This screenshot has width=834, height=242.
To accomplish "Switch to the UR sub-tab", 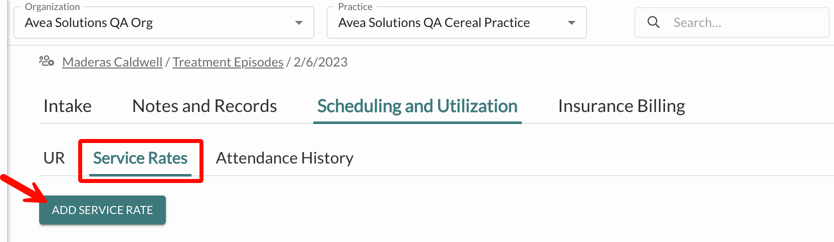I will click(54, 158).
